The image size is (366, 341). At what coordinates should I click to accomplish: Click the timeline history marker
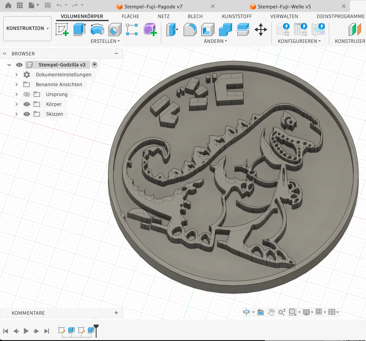click(x=96, y=330)
